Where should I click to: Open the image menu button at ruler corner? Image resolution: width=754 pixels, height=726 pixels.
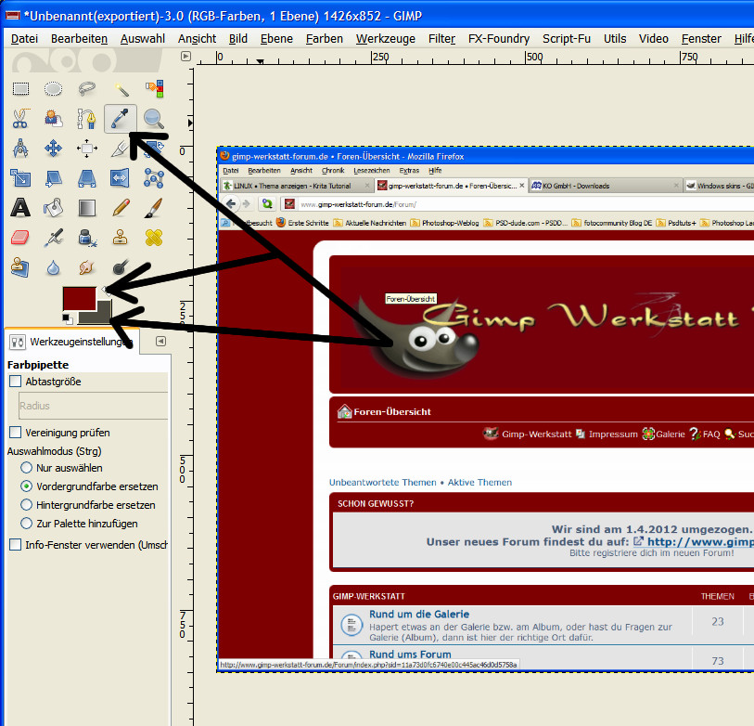coord(186,57)
